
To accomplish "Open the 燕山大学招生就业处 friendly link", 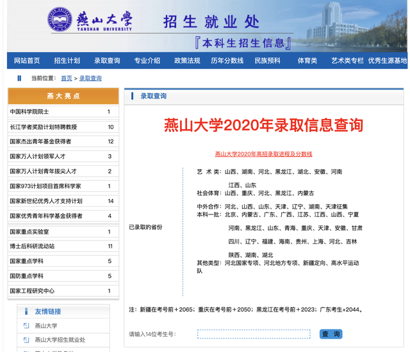I will click(x=60, y=340).
